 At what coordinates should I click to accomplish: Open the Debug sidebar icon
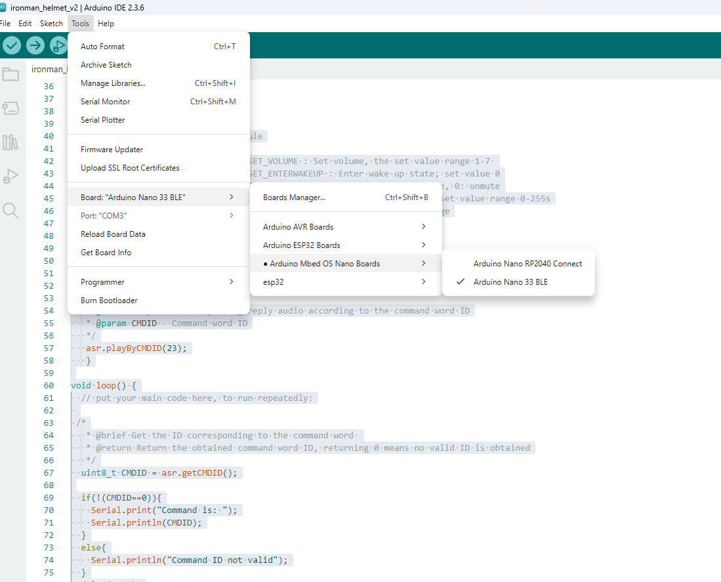pyautogui.click(x=10, y=176)
